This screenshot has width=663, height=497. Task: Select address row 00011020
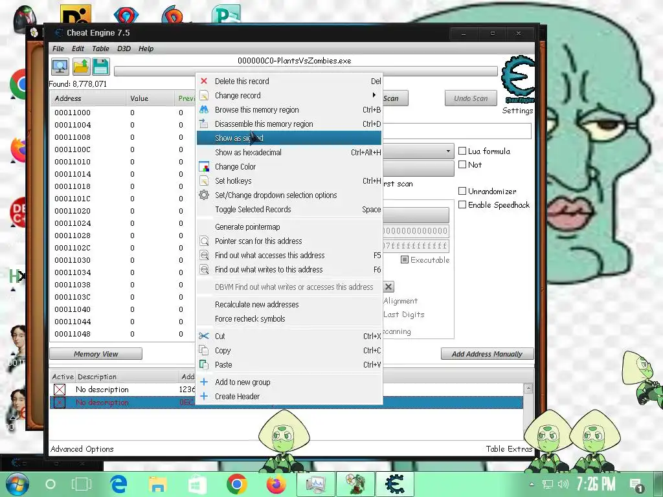point(122,210)
